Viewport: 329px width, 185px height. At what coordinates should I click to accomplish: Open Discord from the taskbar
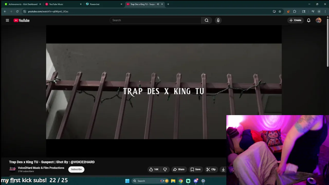[196, 181]
